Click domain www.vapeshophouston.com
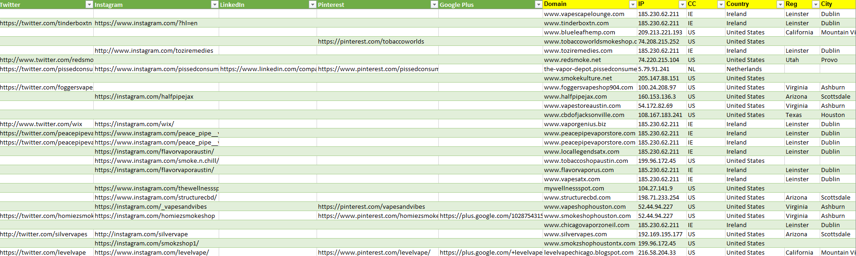Viewport: 856px width, 256px height. click(x=590, y=206)
